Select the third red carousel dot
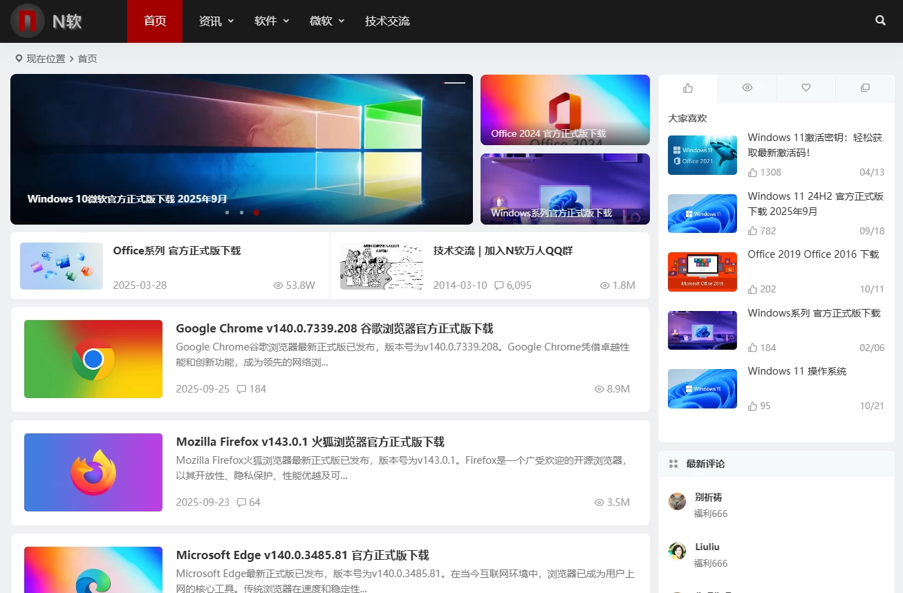 (256, 213)
